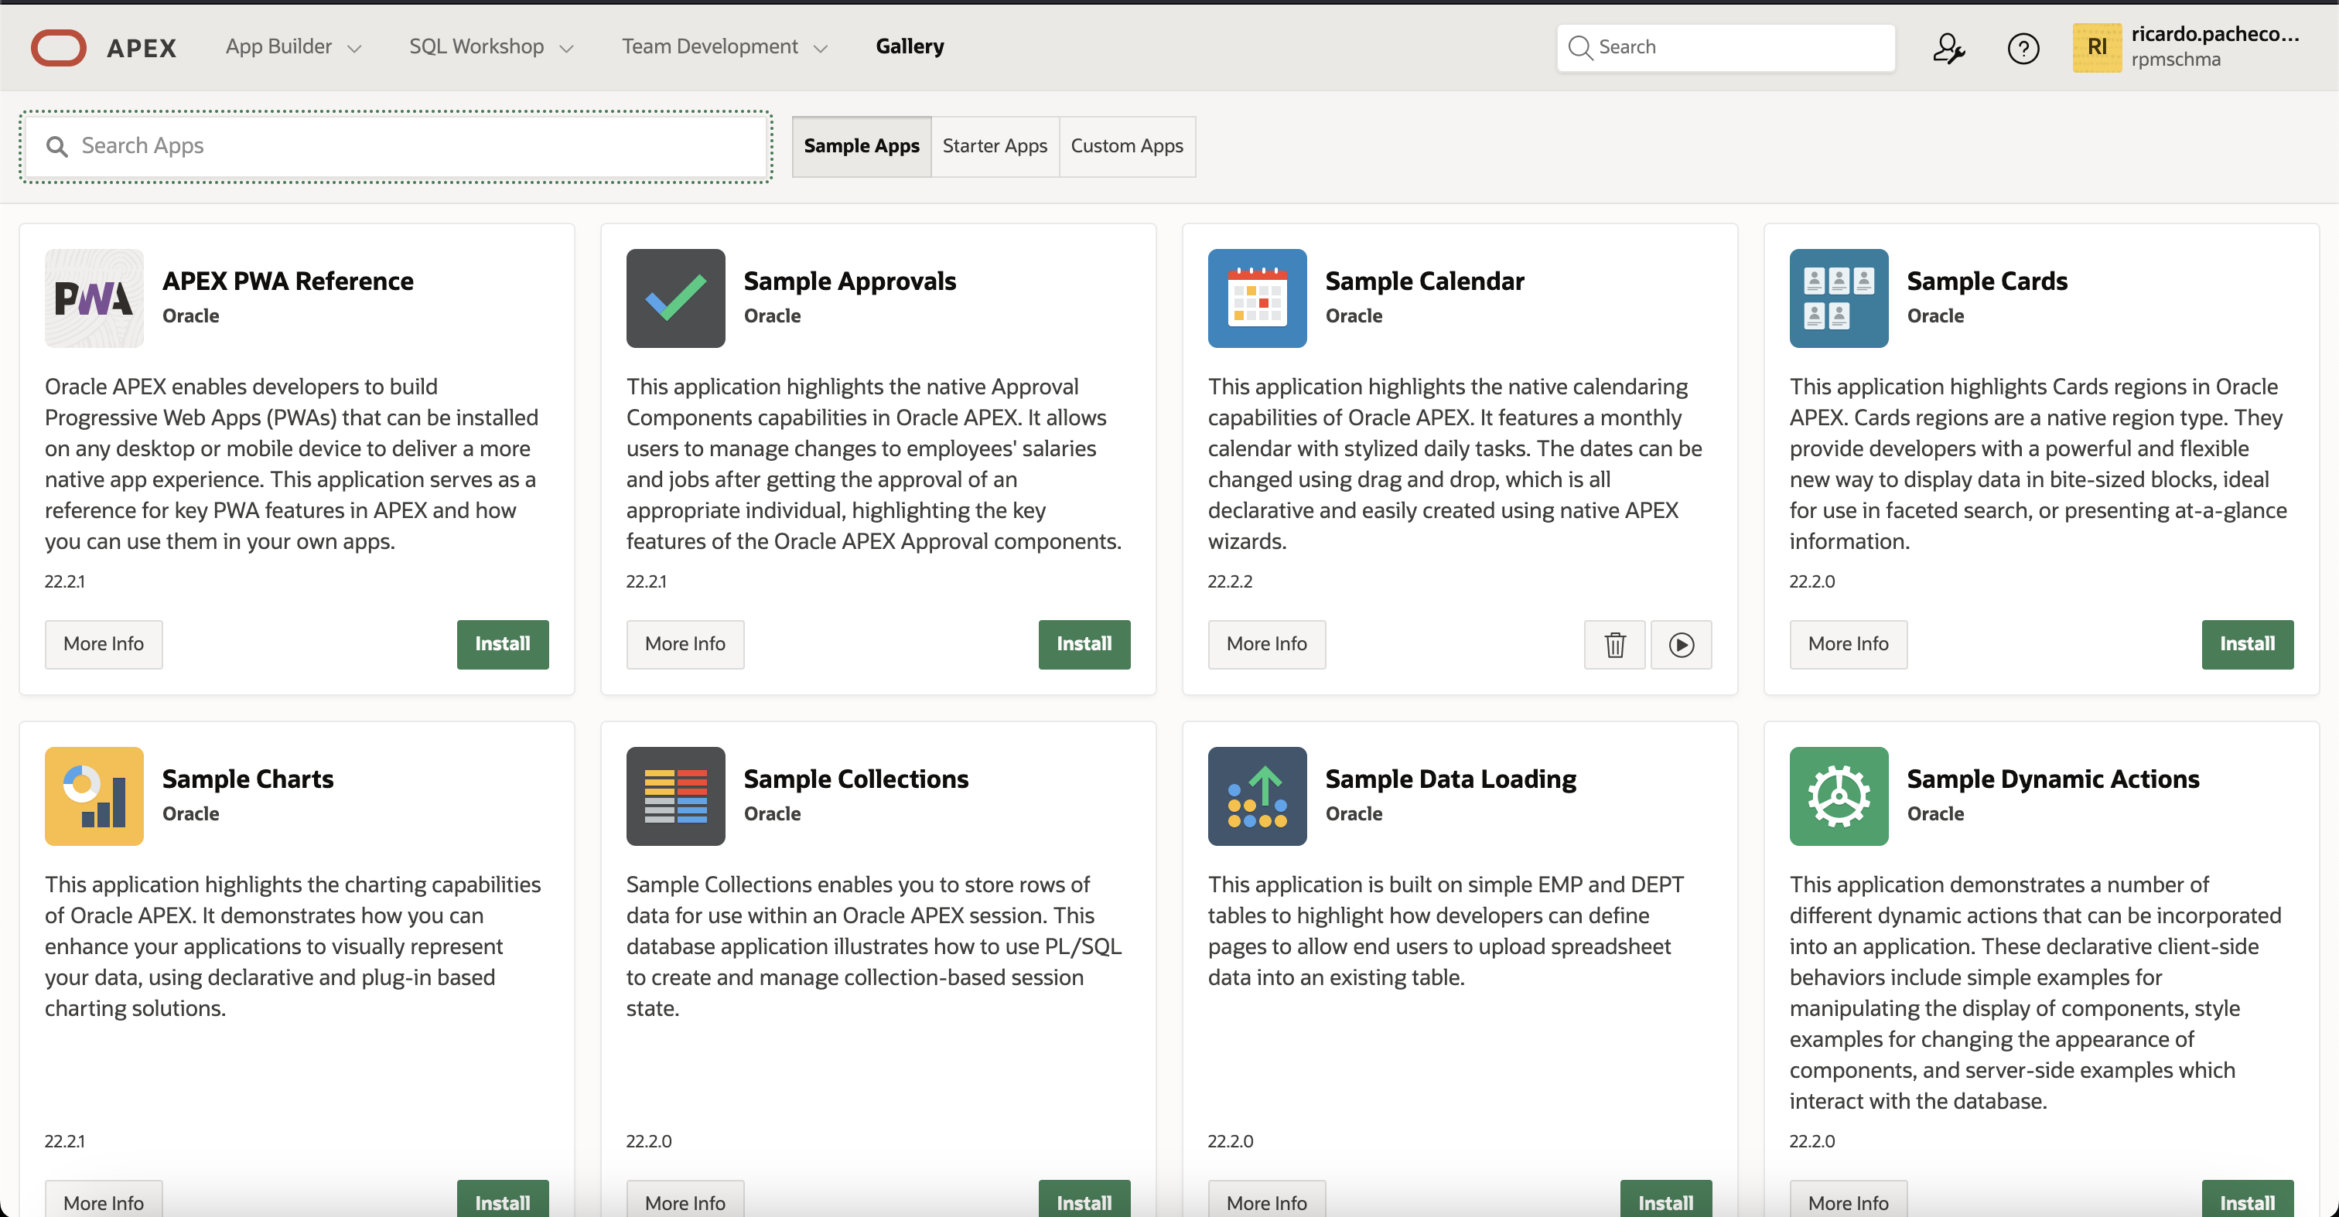
Task: Click the Sample Charts app icon
Action: [x=94, y=796]
